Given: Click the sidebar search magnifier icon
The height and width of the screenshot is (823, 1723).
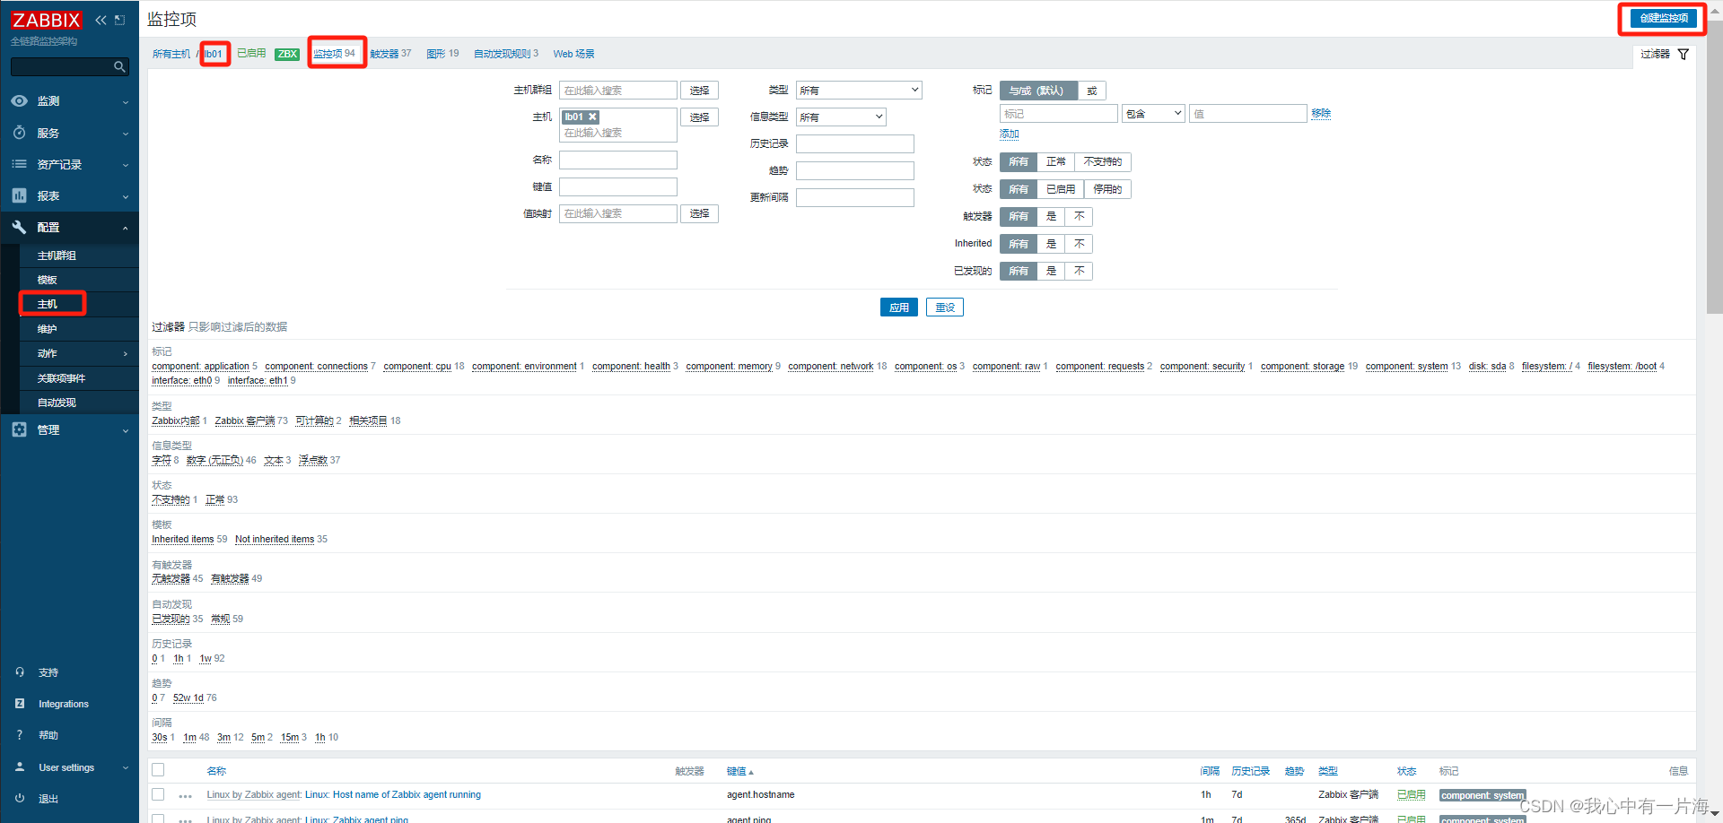Looking at the screenshot, I should [x=119, y=66].
